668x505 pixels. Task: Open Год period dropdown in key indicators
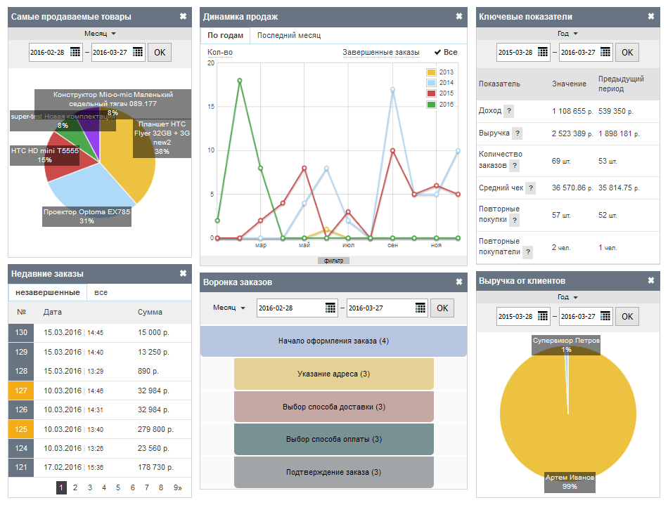click(567, 33)
